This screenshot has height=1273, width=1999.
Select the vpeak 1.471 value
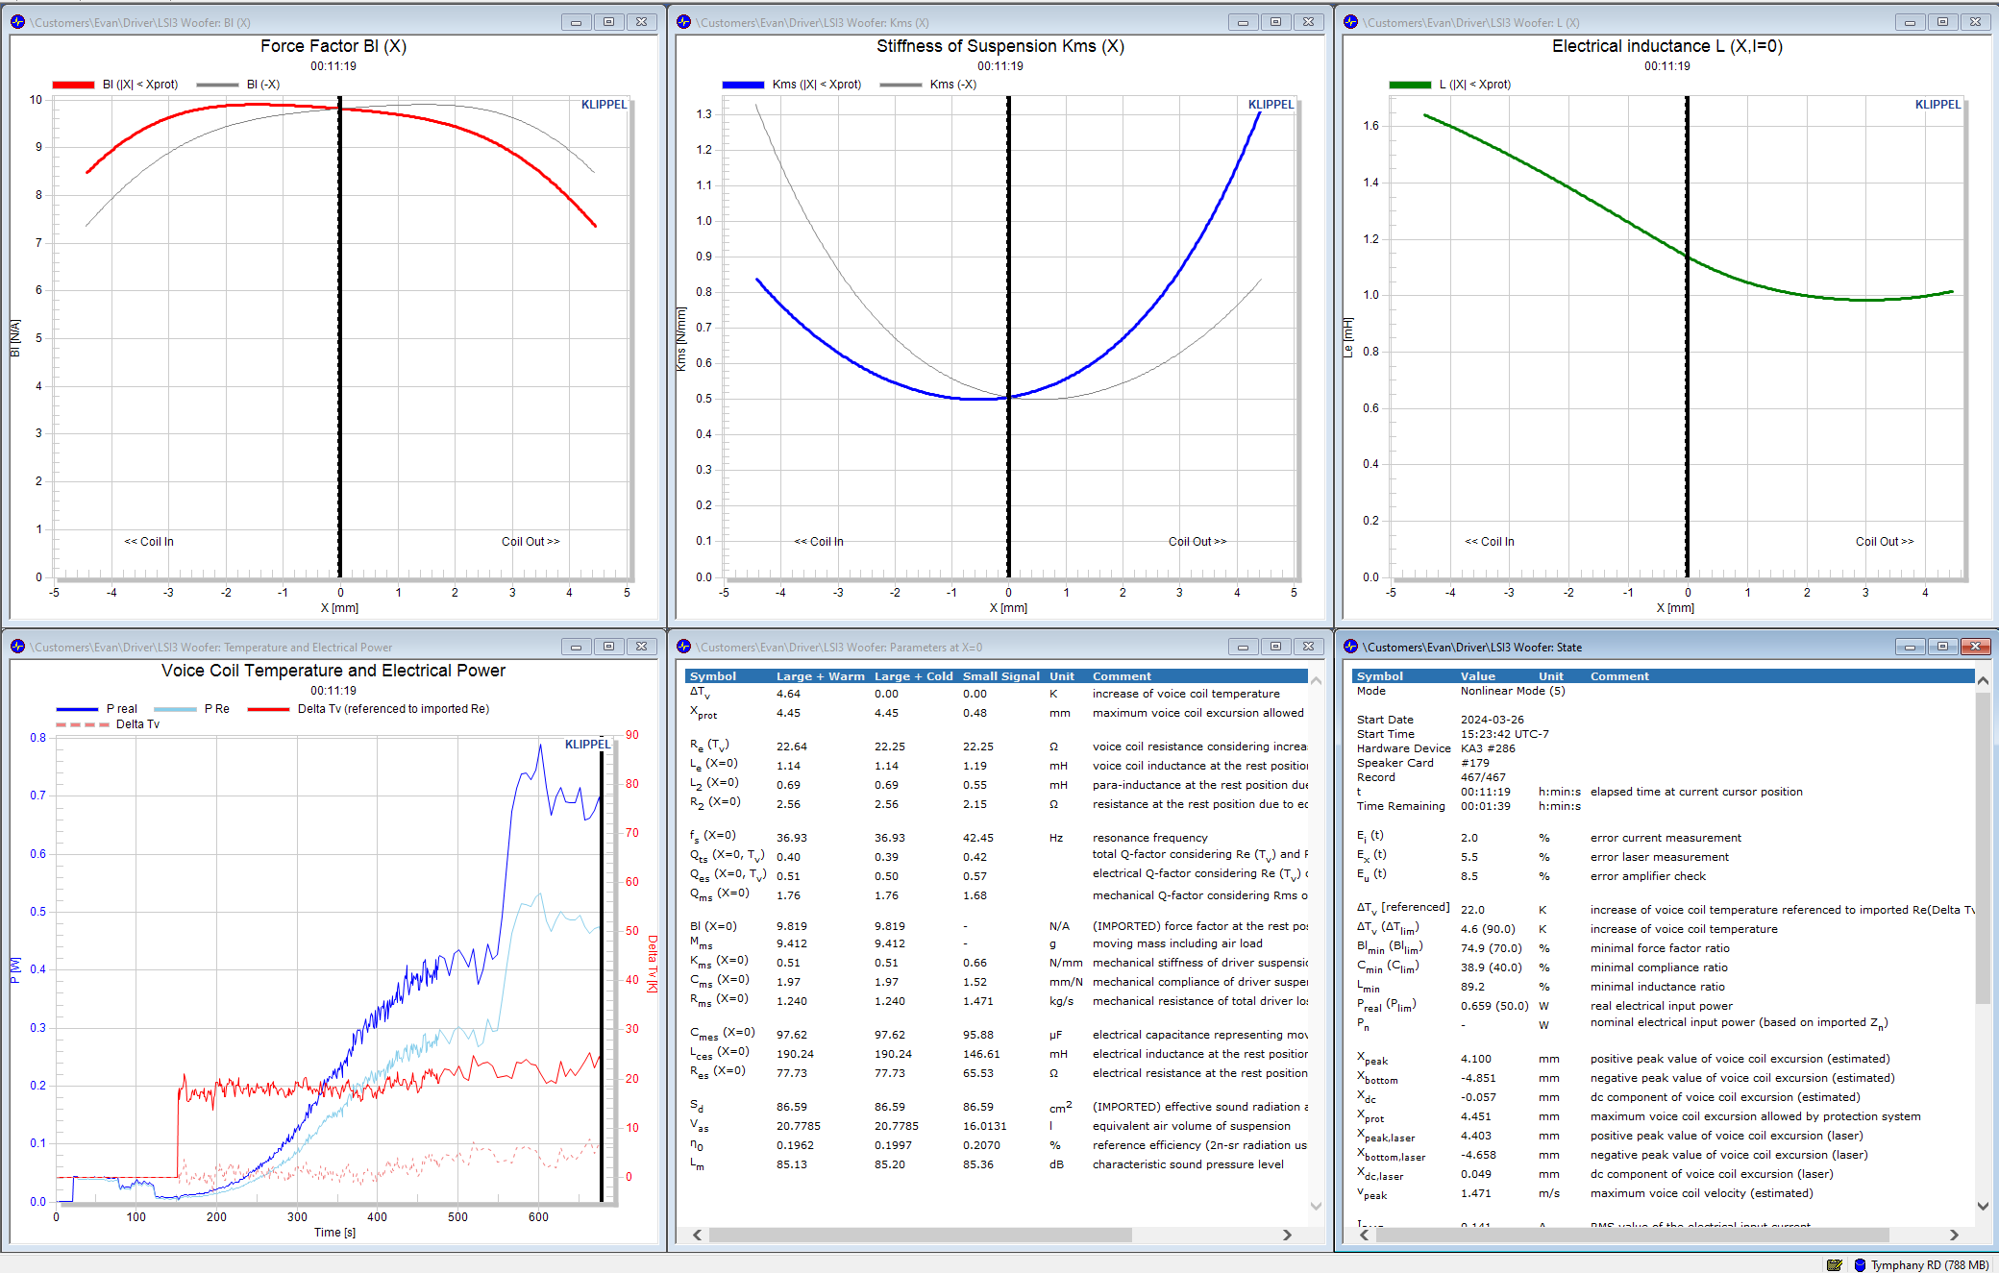pos(1475,1193)
